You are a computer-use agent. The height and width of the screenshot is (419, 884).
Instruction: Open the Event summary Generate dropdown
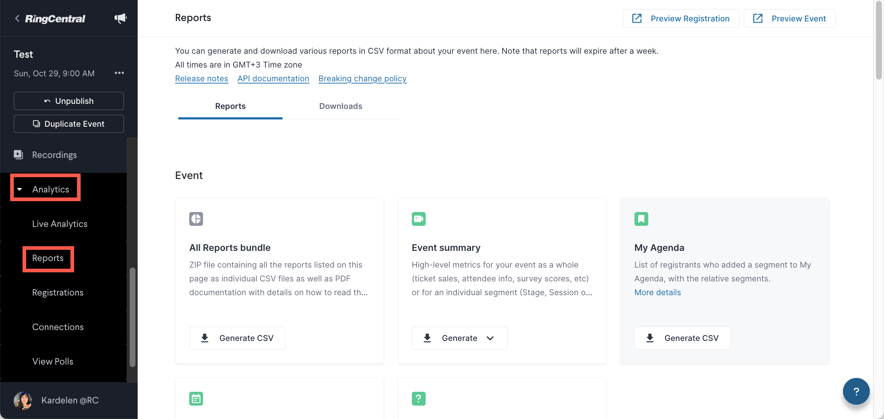[x=459, y=338]
